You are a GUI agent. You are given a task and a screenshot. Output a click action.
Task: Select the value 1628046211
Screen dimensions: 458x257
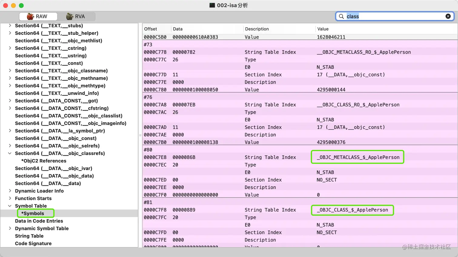pyautogui.click(x=331, y=37)
